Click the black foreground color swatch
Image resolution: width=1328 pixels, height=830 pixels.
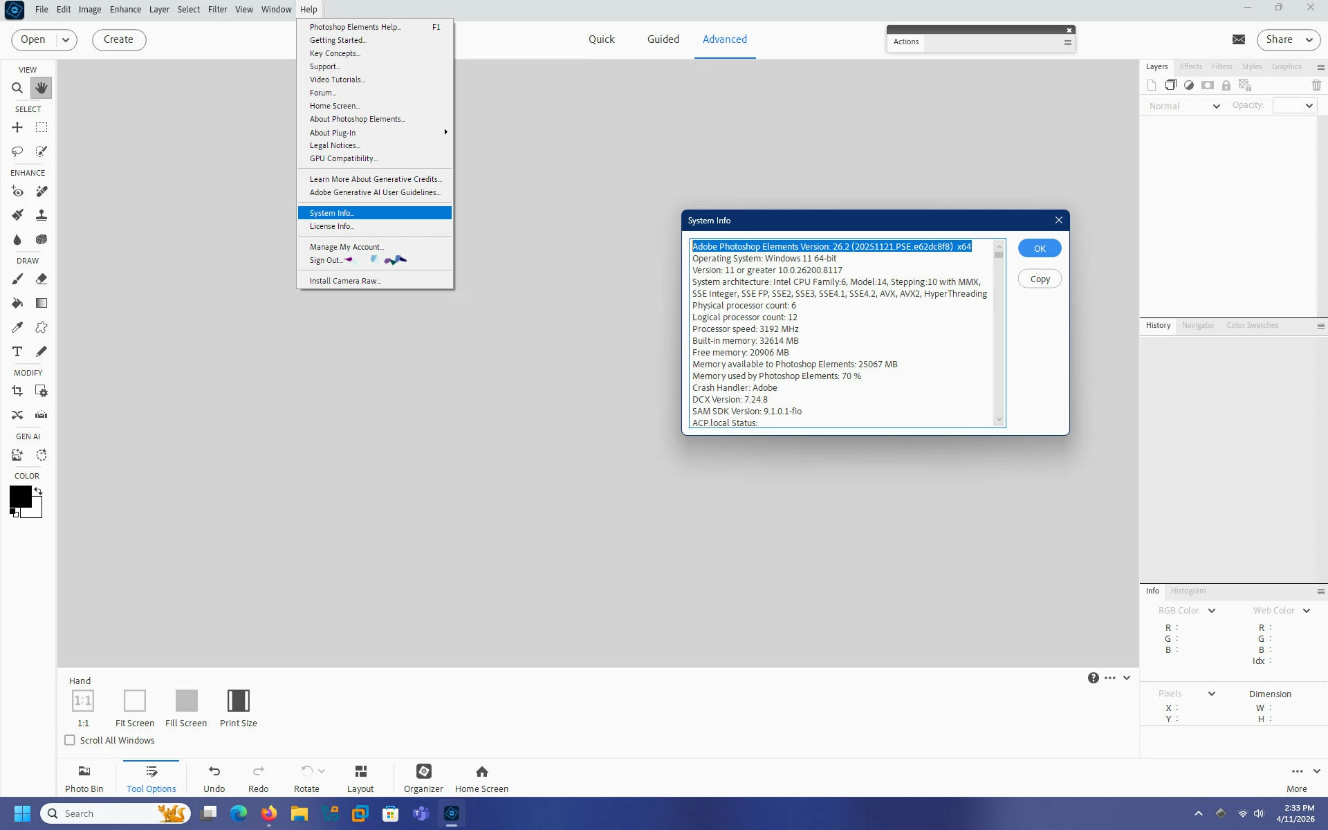click(19, 496)
